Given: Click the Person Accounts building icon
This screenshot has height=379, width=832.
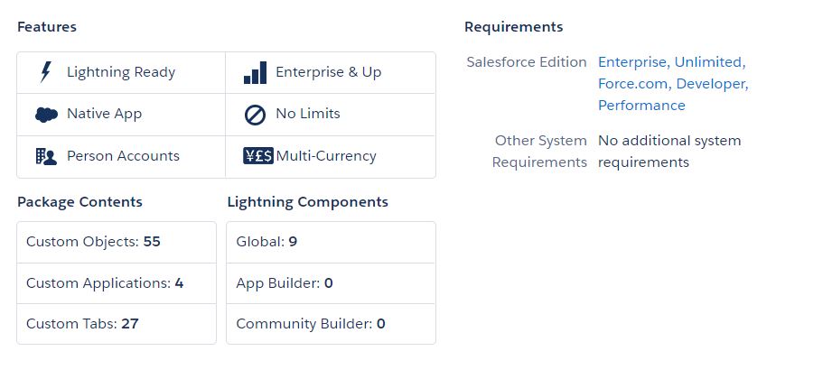Looking at the screenshot, I should click(46, 156).
